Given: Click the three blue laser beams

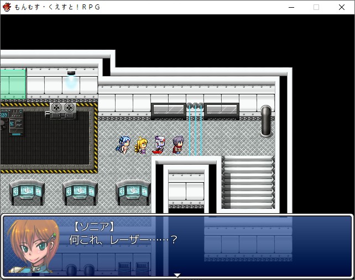Looking at the screenshot, I should tap(195, 131).
